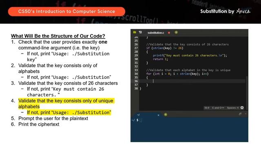Click comment 'Validate that the key consists of 26 characters'
Screen dimensions: 261x147
[x=188, y=45]
